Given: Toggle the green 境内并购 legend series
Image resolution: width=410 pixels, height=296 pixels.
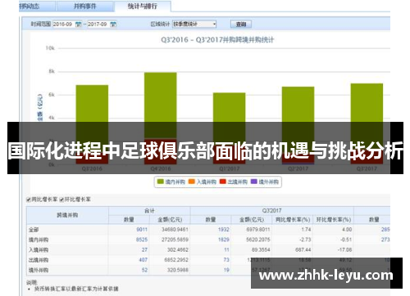Looking at the screenshot, I should point(171,182).
